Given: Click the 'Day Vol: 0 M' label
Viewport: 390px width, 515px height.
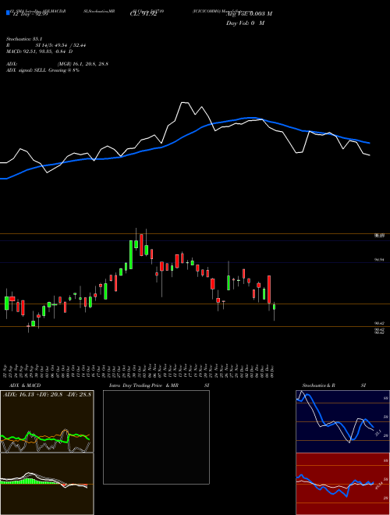Looking at the screenshot, I should pos(245,23).
